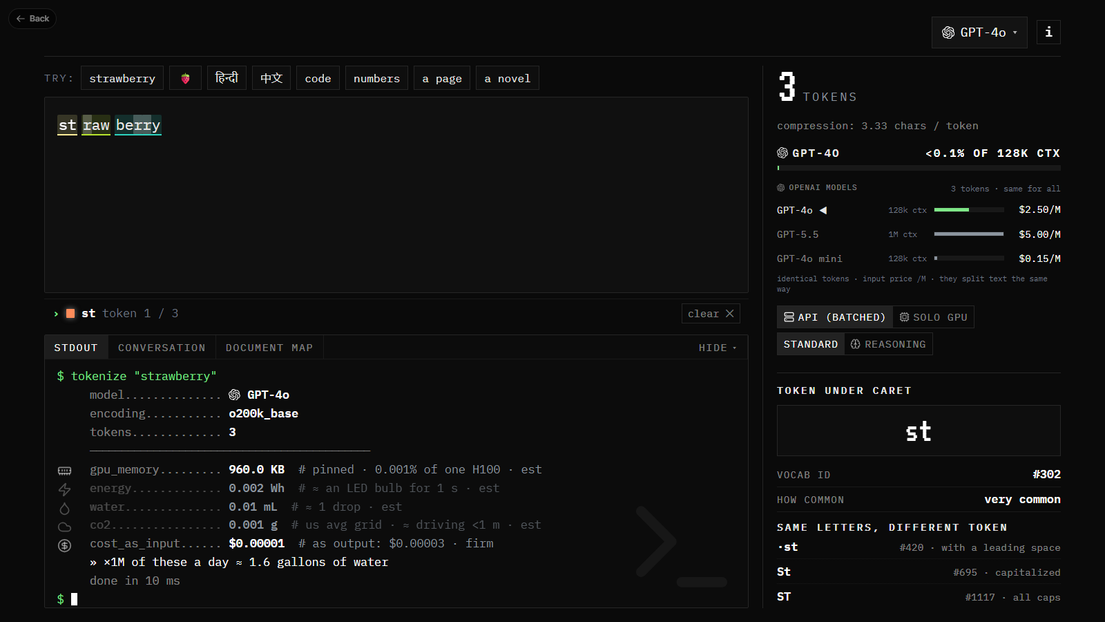Try the strawberry emoji example
Viewport: 1105px width, 622px height.
(185, 78)
